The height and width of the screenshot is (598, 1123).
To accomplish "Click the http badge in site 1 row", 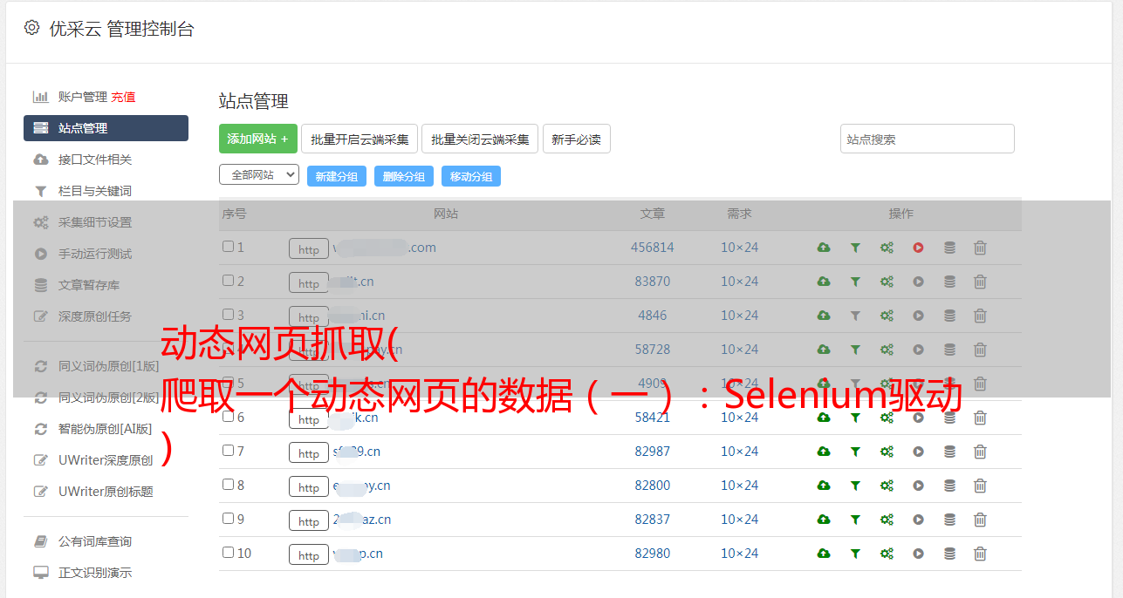I will pos(309,249).
